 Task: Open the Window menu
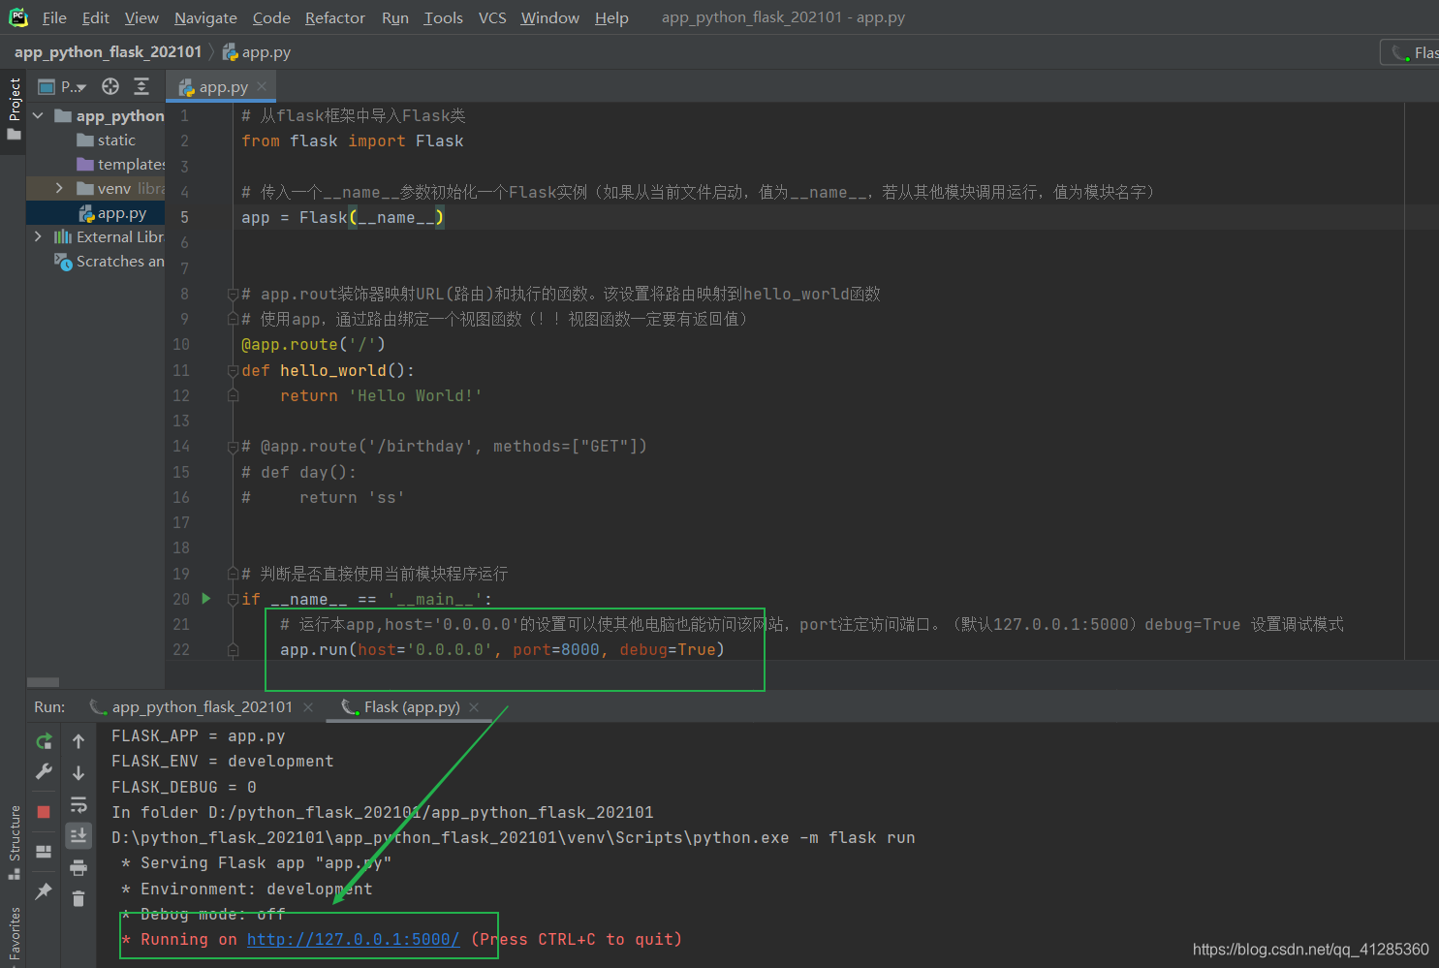coord(549,17)
